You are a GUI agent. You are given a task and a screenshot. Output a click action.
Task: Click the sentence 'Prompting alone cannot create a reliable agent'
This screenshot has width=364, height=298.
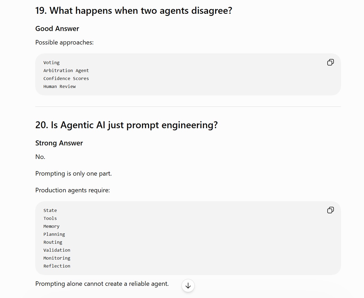point(102,284)
